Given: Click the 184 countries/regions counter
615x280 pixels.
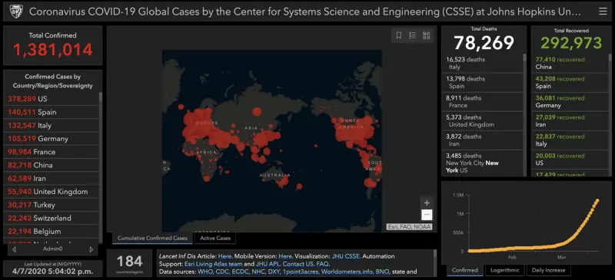Looking at the screenshot, I should [x=129, y=263].
